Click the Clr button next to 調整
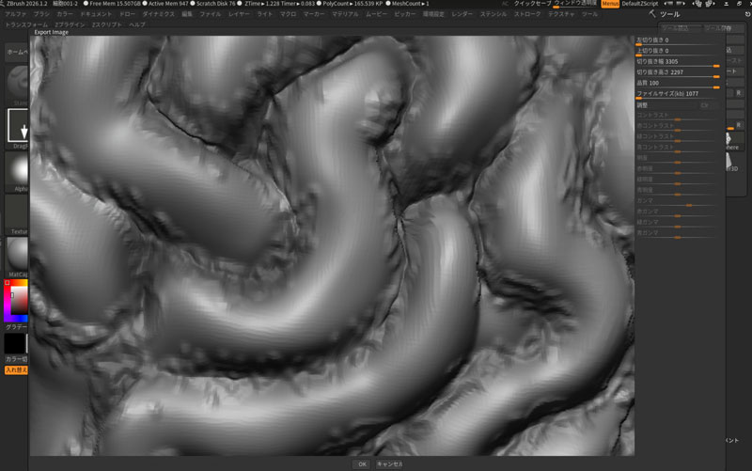 coord(704,105)
